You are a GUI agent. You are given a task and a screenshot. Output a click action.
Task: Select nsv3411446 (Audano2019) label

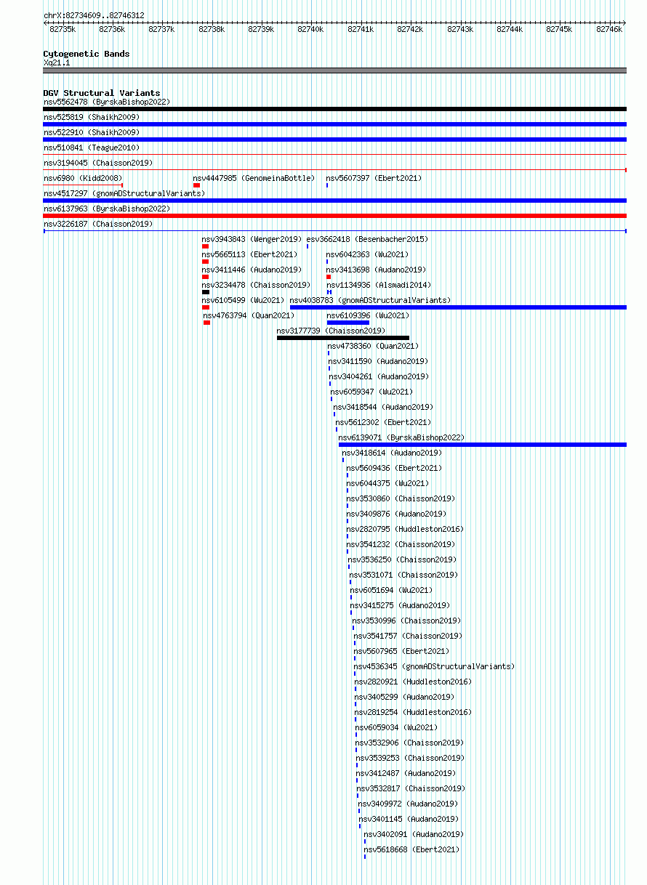(252, 270)
